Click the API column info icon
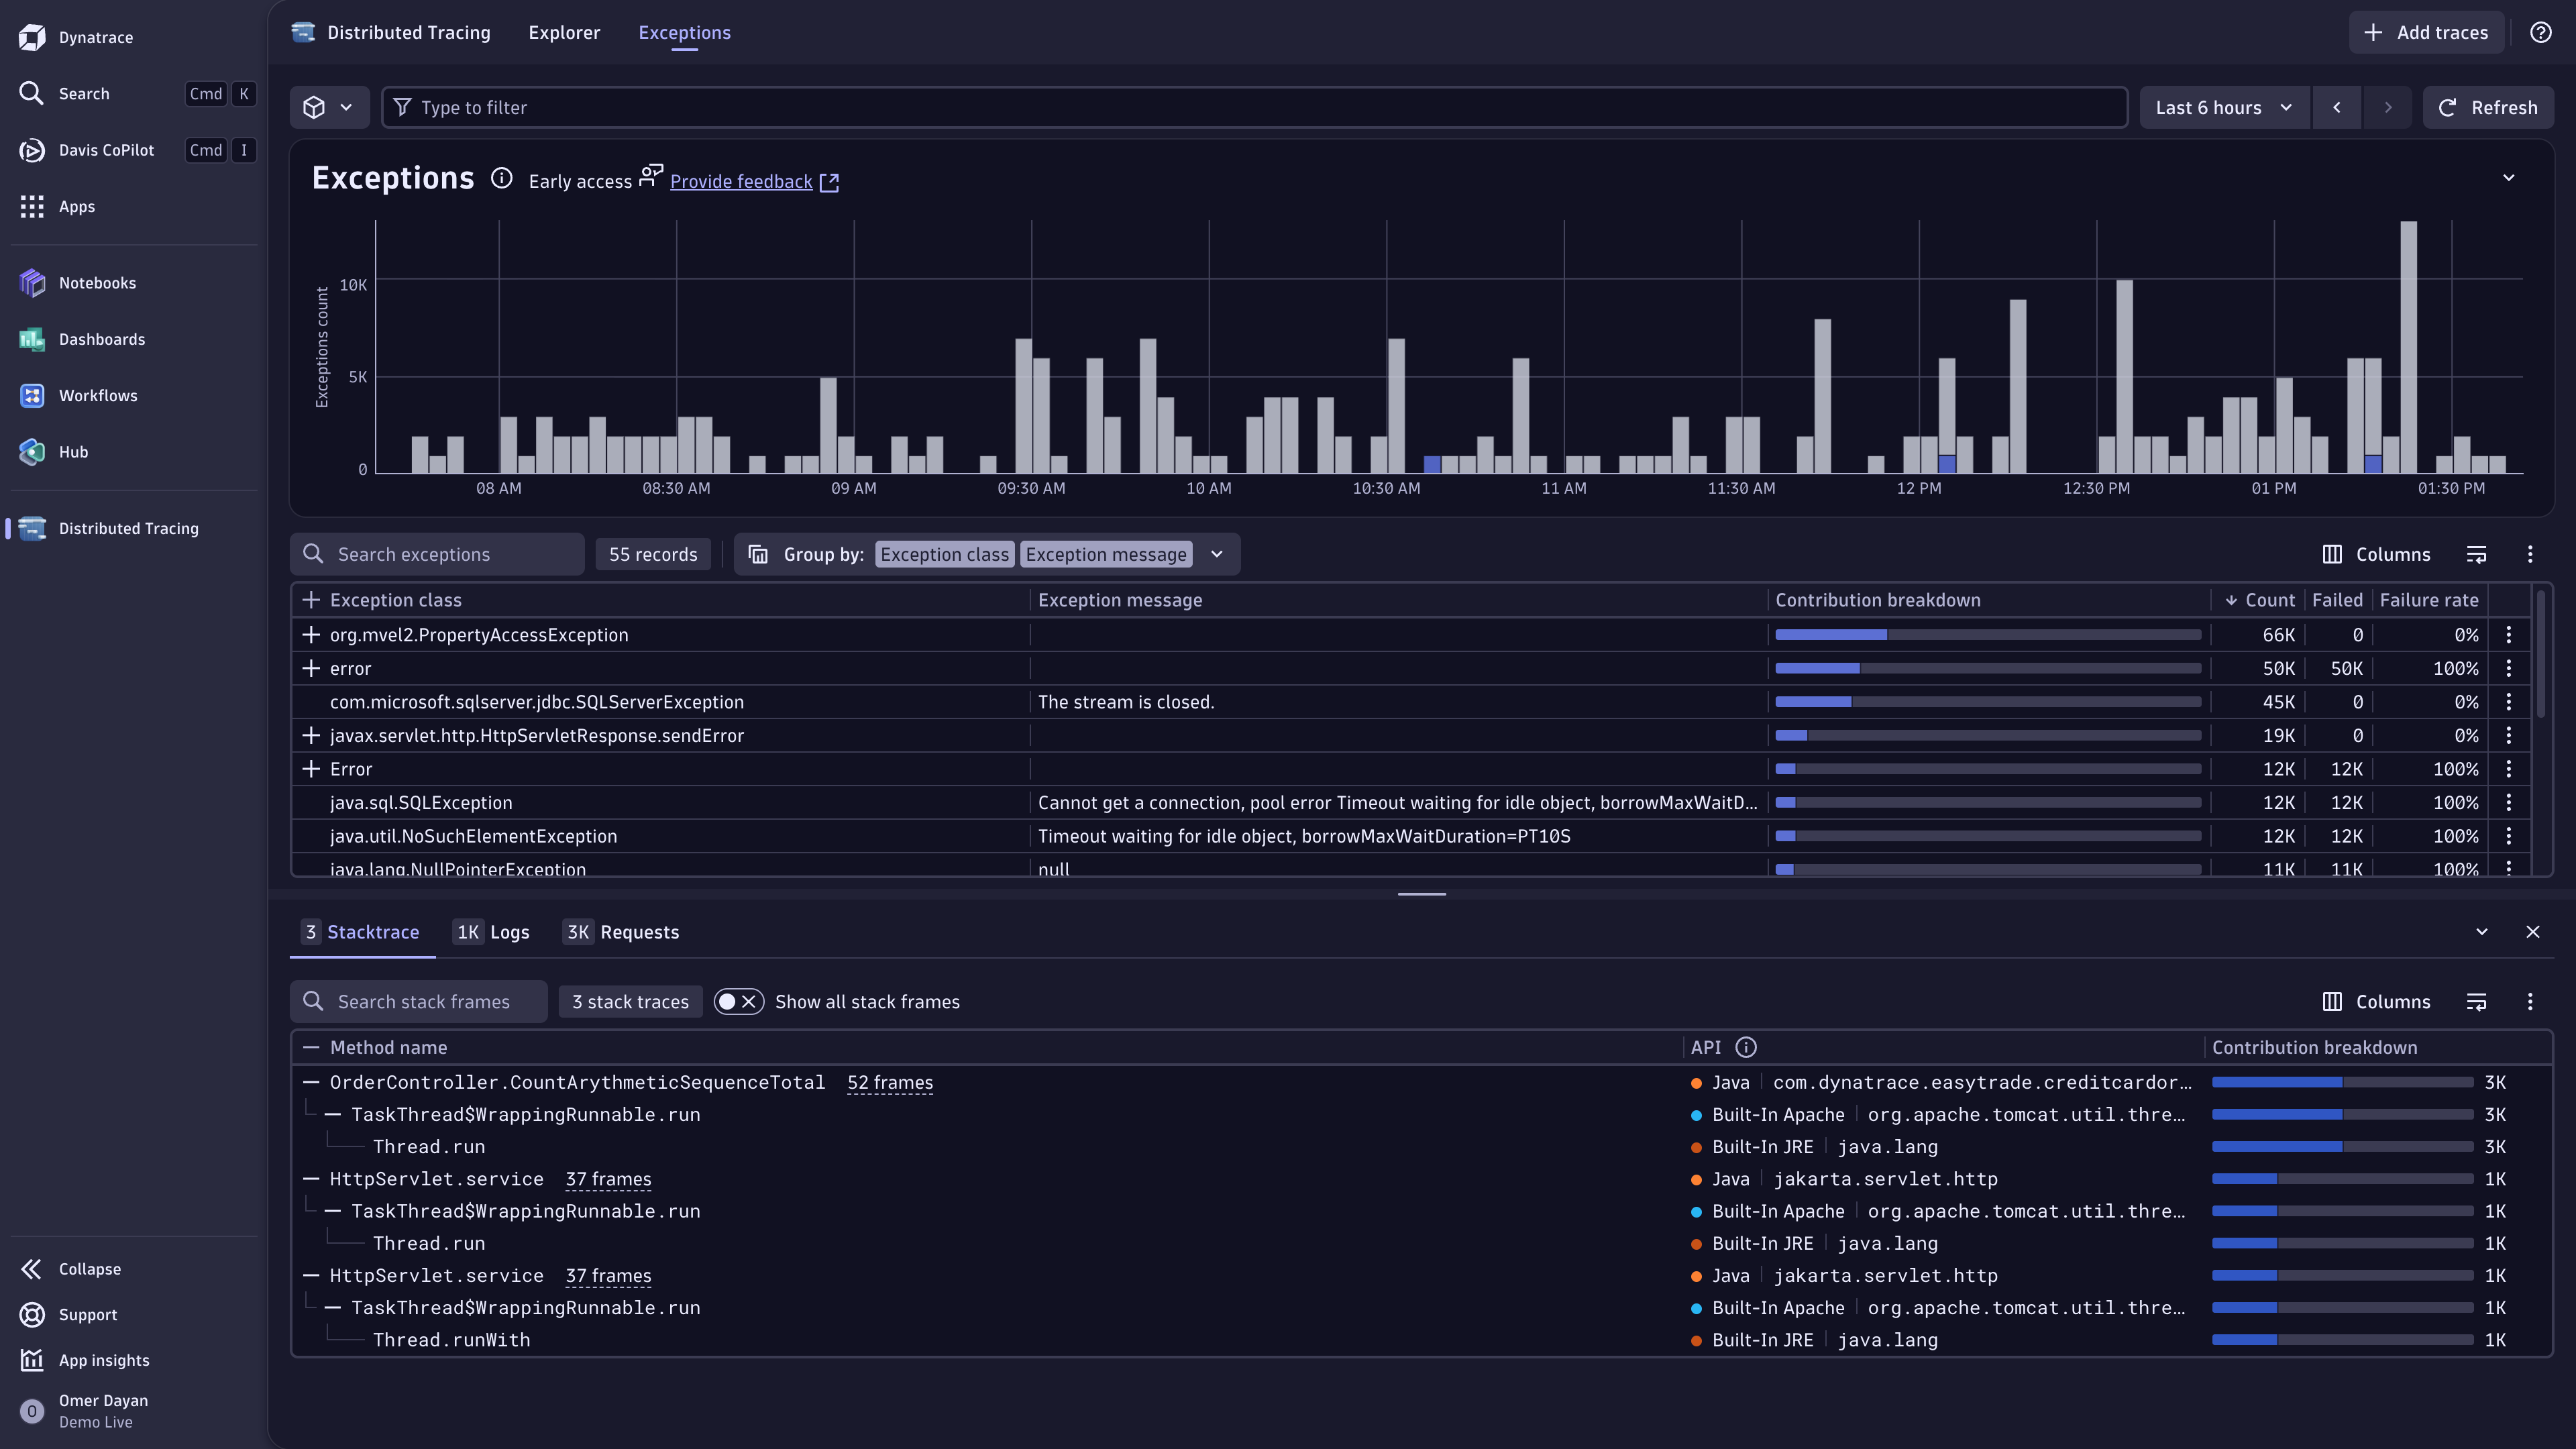 (1745, 1047)
